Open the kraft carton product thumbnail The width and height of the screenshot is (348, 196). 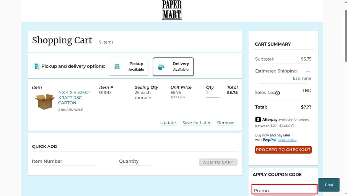coord(44,102)
